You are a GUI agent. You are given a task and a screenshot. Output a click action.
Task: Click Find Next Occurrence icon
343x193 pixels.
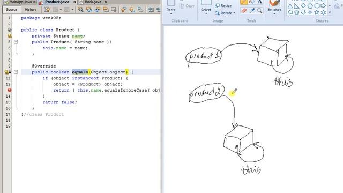coord(98,10)
